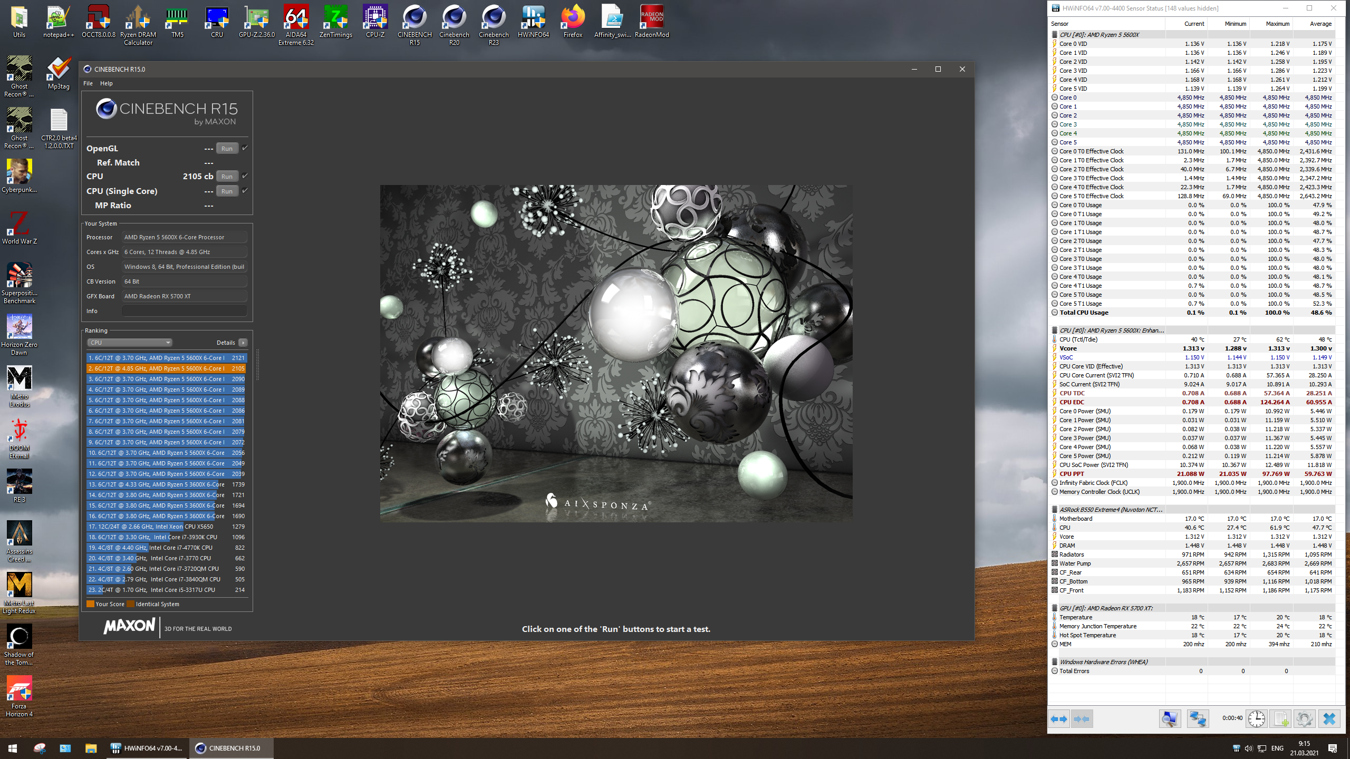
Task: Click the HWiNFO network monitors icon
Action: pos(1197,719)
